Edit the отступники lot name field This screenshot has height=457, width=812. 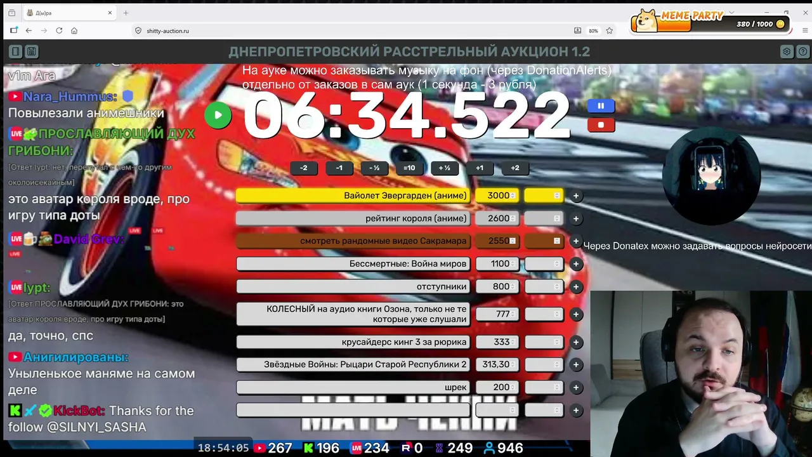(353, 287)
